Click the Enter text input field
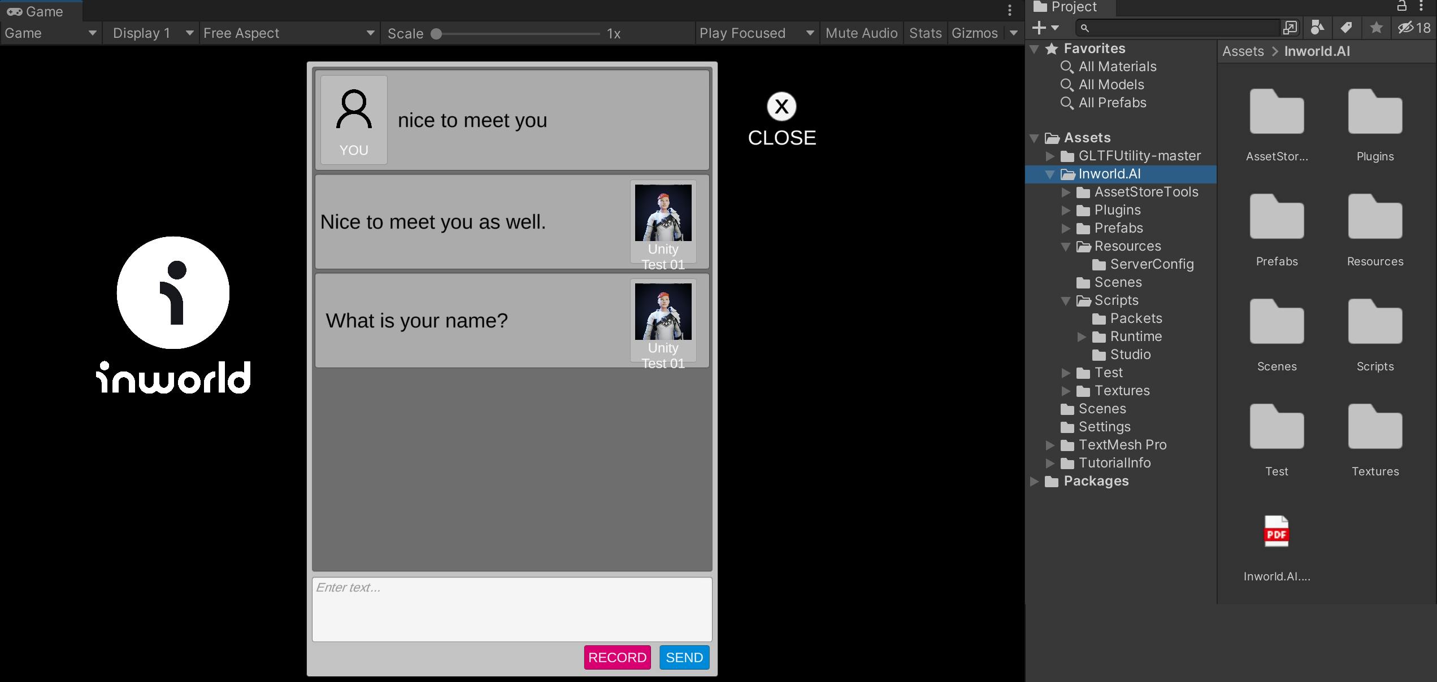The image size is (1437, 682). pos(511,609)
